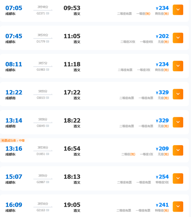Grab first-class seat on G2371
Screen dimensions: 191x217
(143, 14)
